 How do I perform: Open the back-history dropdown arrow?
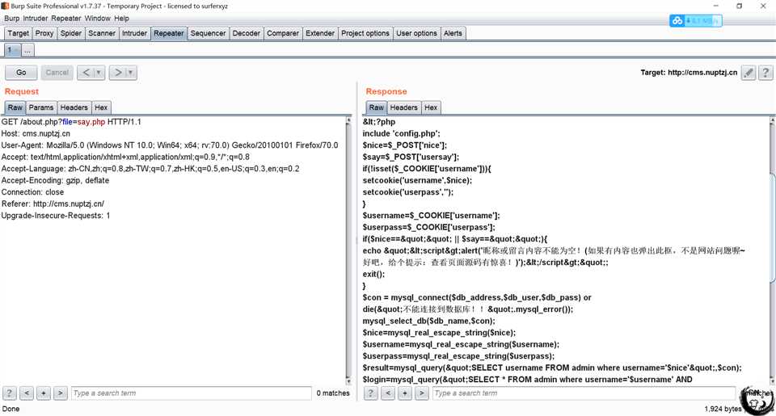click(99, 72)
